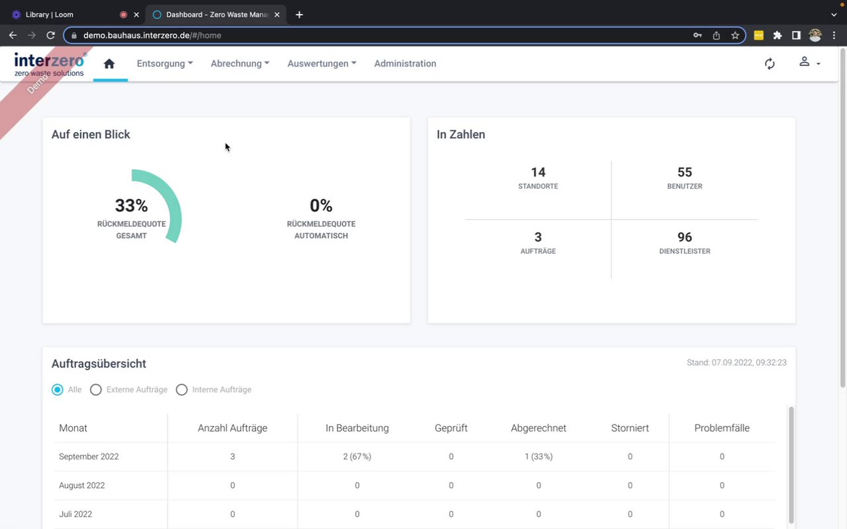Select the Juli 2022 row label
The height and width of the screenshot is (529, 847).
[x=75, y=514]
